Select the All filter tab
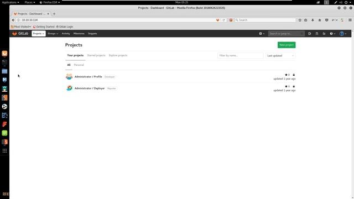This screenshot has width=354, height=199. click(69, 65)
